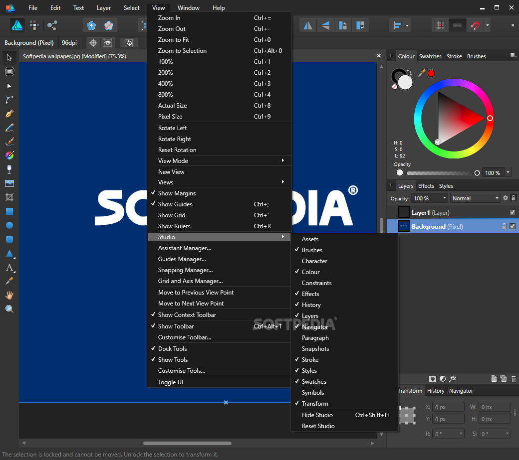This screenshot has width=519, height=460.
Task: Open Layer Effects fx icon
Action: [453, 379]
